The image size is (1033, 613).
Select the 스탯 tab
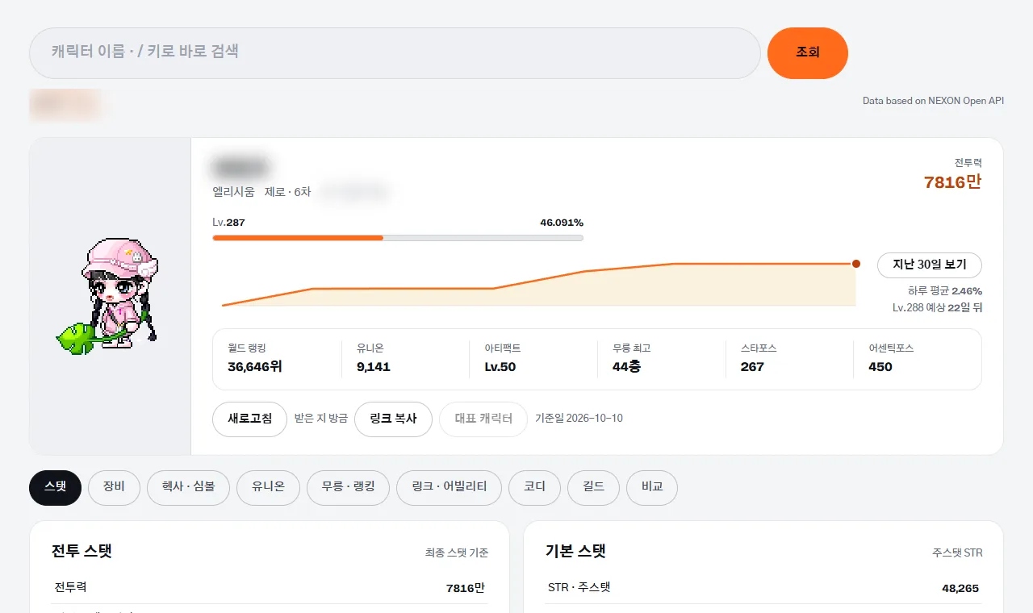[56, 488]
